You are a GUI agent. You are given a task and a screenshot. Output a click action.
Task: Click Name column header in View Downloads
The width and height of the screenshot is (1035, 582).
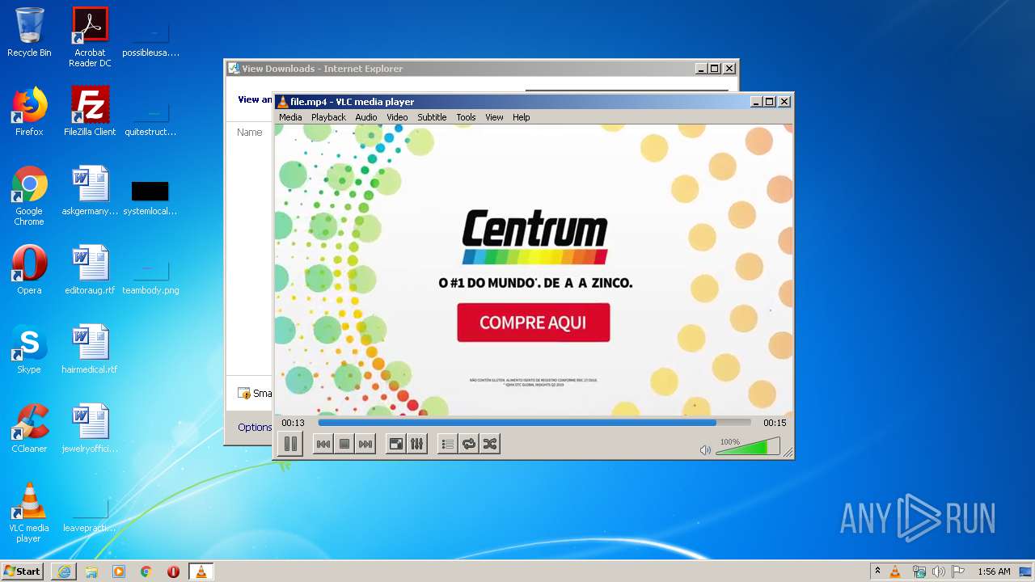[x=250, y=132]
